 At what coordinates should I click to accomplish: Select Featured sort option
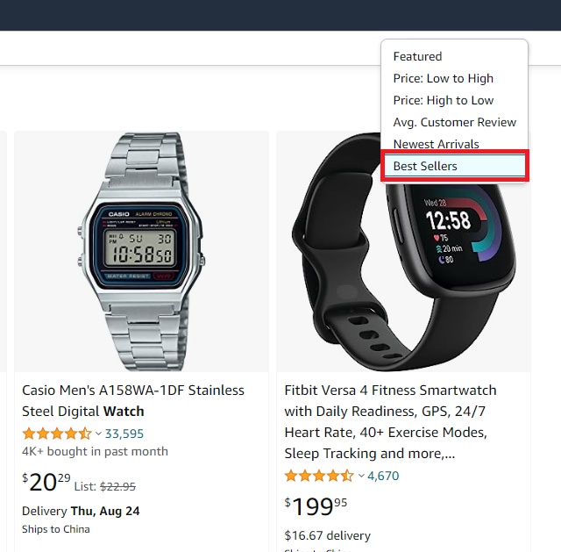[454, 56]
